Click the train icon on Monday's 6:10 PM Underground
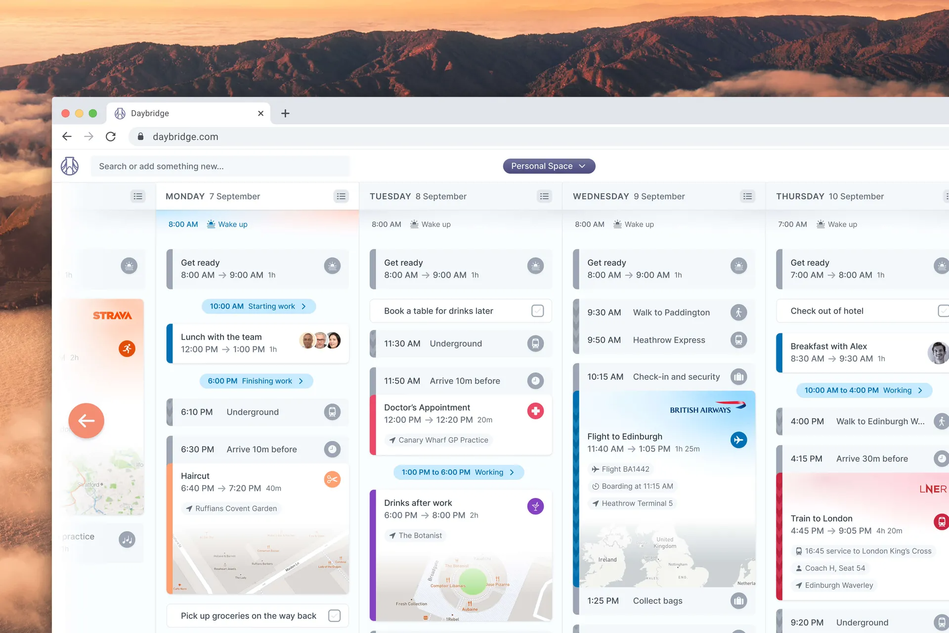 (332, 412)
